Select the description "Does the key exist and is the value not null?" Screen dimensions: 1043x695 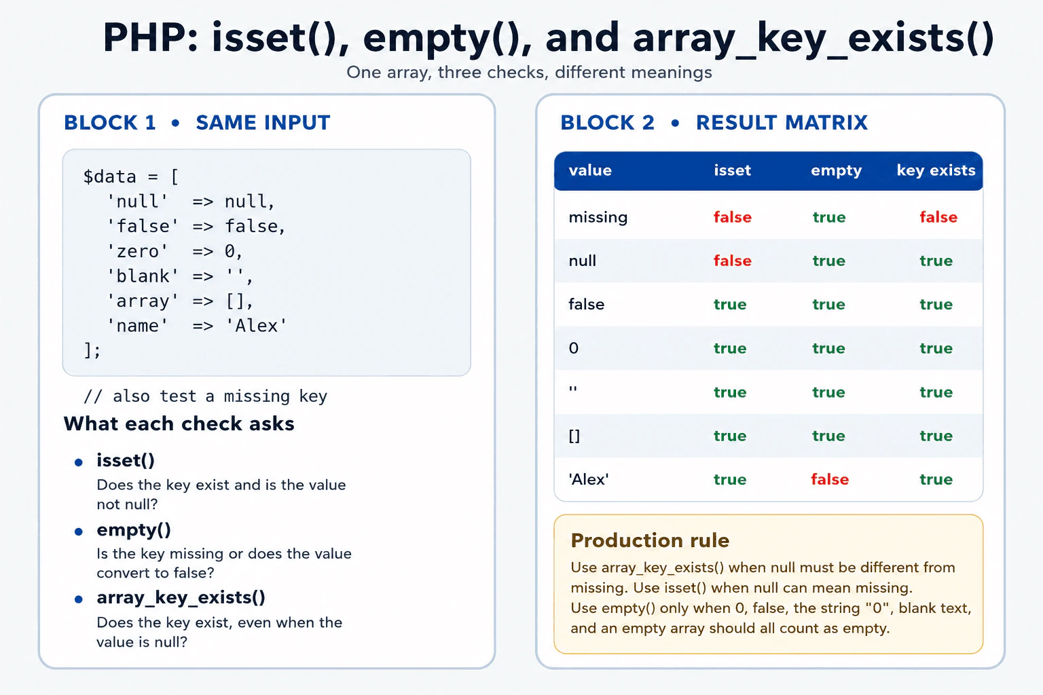221,495
